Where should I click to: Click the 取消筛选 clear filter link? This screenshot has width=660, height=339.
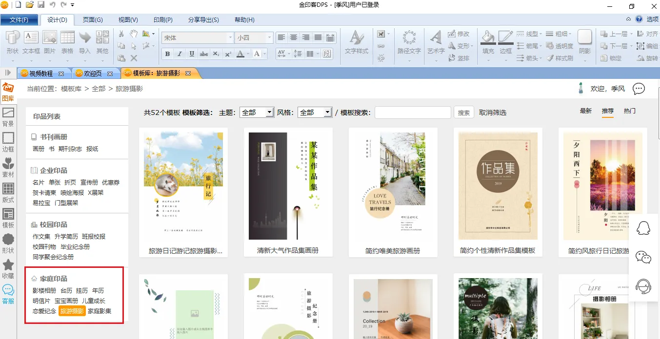(493, 113)
